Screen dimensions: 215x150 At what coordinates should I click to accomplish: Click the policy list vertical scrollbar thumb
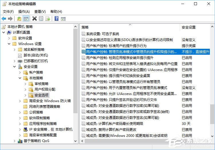pyautogui.click(x=212, y=114)
